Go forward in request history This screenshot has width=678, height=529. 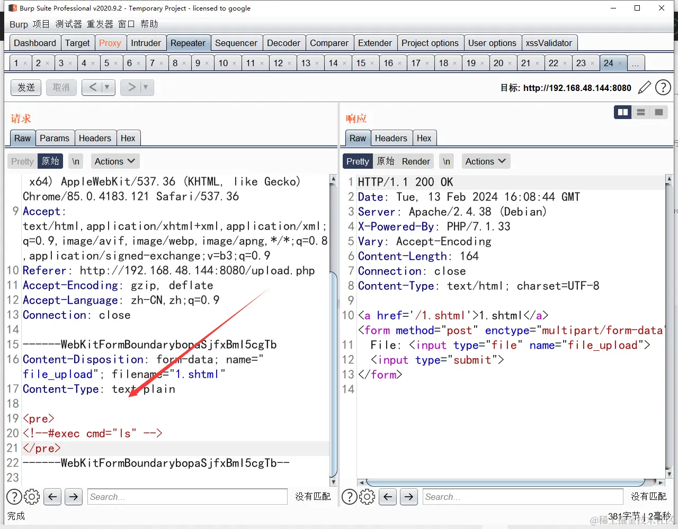[131, 87]
